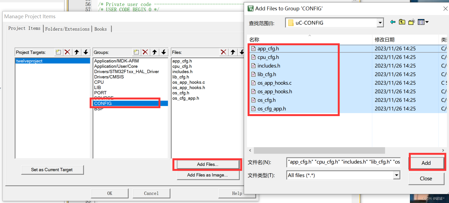Select LIB group
Image resolution: width=449 pixels, height=203 pixels.
point(98,87)
